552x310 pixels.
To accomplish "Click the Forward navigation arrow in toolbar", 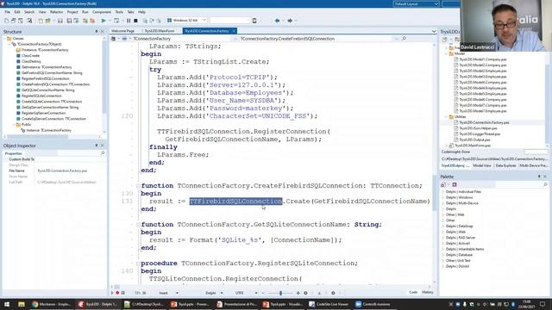I will (290, 21).
